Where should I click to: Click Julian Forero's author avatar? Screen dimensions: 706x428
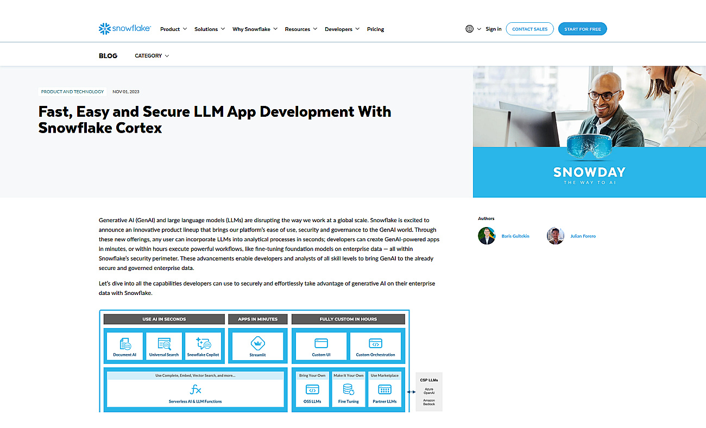556,236
